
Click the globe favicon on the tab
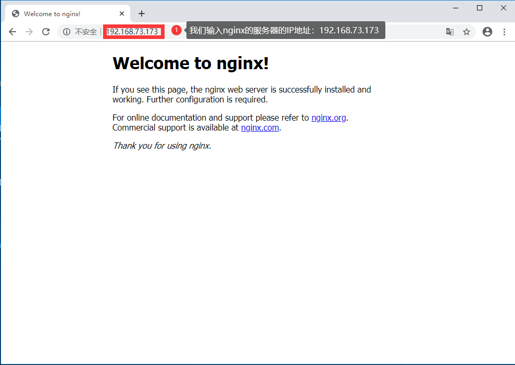pos(16,14)
